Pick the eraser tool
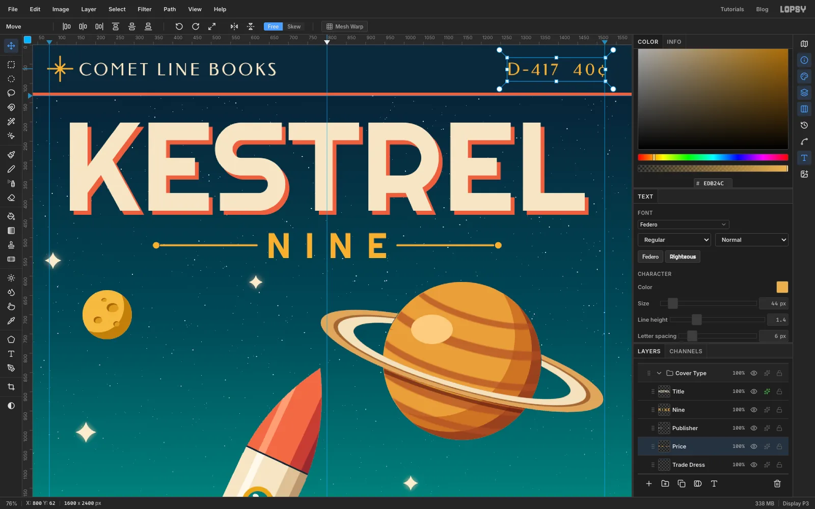Viewport: 815px width, 509px height. (x=11, y=197)
